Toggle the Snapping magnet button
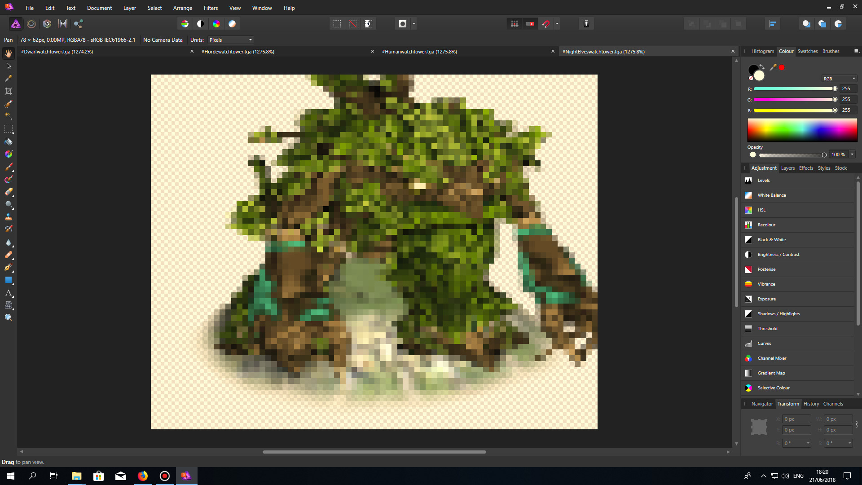Image resolution: width=862 pixels, height=485 pixels. pos(546,24)
